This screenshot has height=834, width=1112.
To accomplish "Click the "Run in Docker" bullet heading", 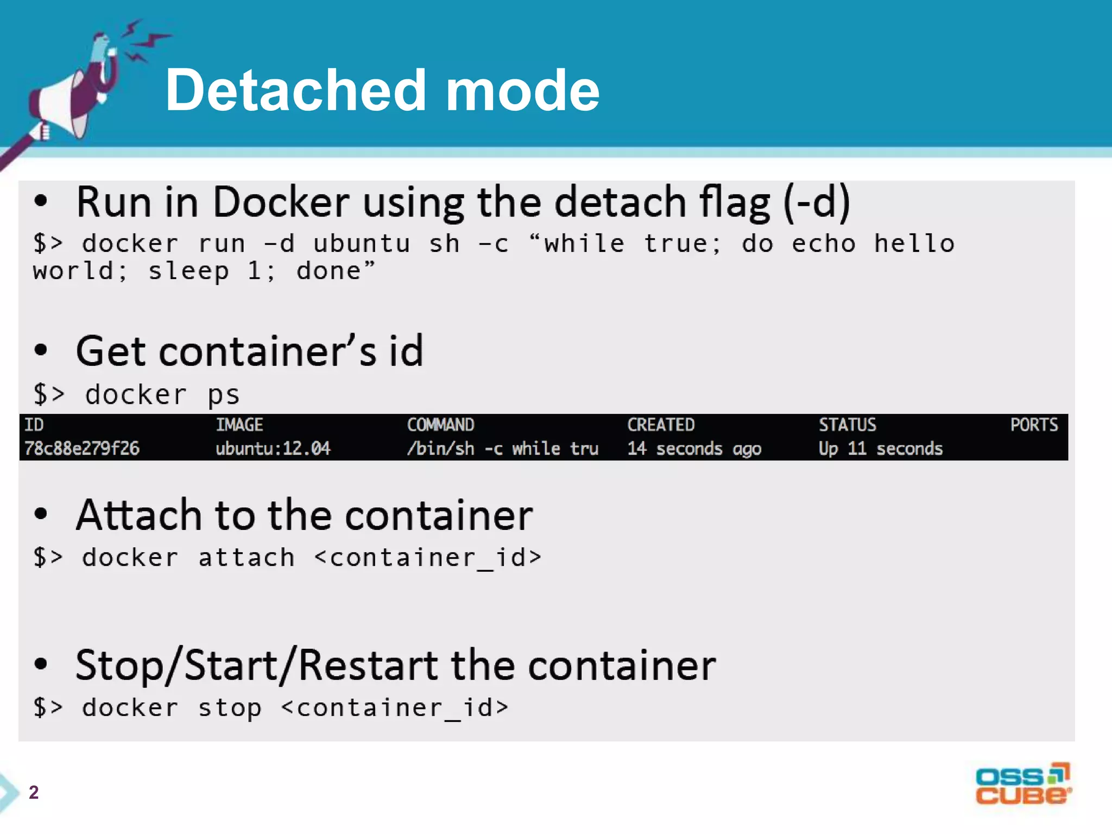I will coord(463,203).
